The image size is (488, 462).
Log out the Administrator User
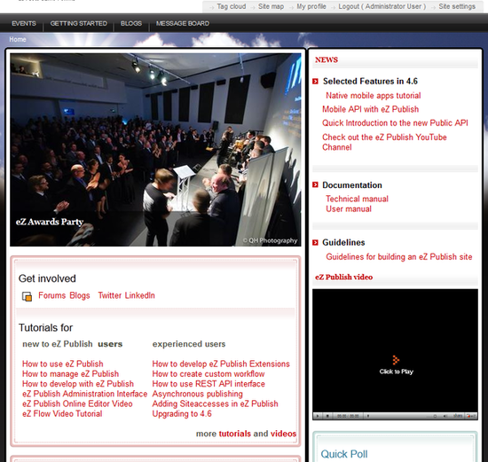click(x=382, y=6)
